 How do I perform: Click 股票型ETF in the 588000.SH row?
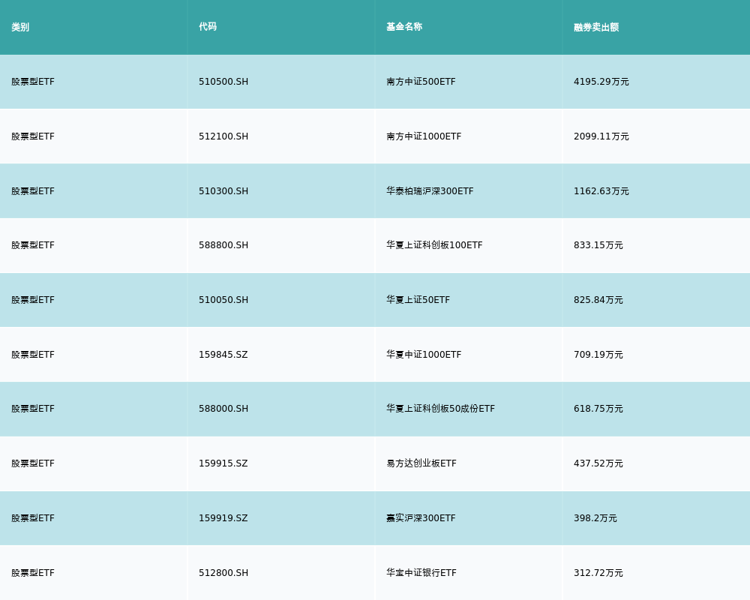coord(33,409)
